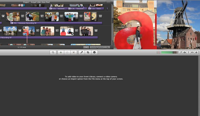The width and height of the screenshot is (200, 116).
Task: Open the action gear on the windmill clip
Action: tap(24, 34)
